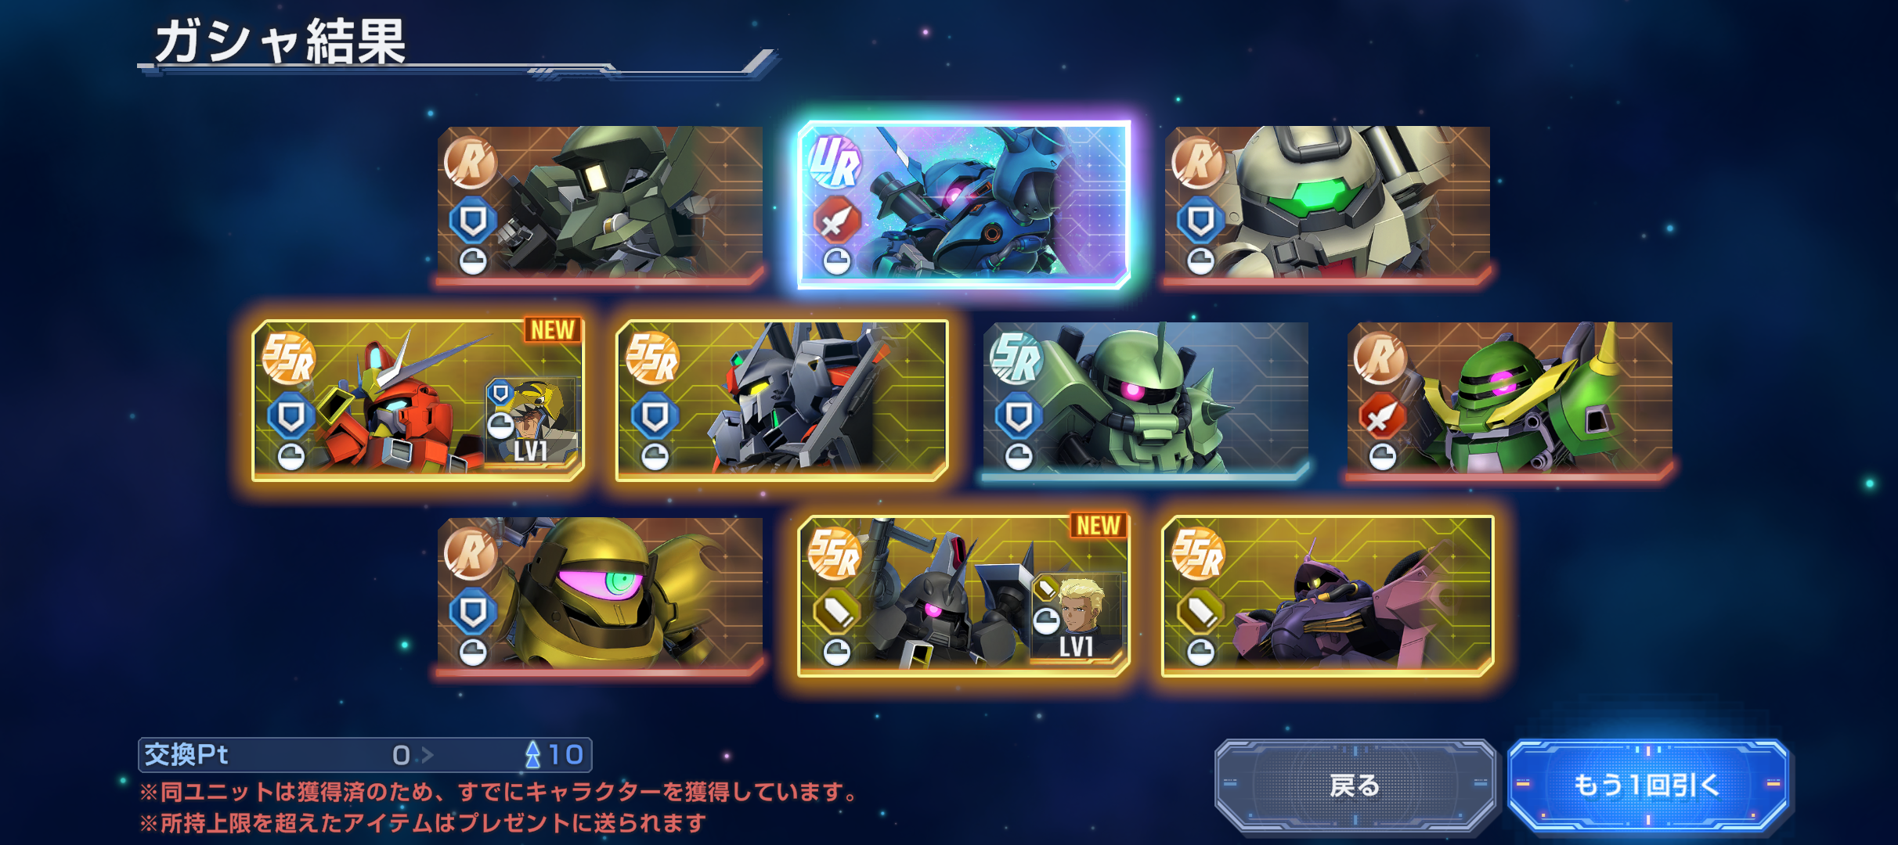The image size is (1898, 845).
Task: Open the NEW SSR red Gundam unit card
Action: coord(418,400)
